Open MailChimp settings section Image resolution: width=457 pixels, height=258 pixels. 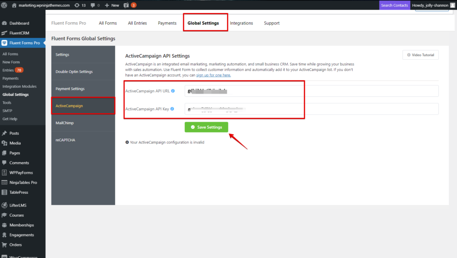tap(83, 123)
